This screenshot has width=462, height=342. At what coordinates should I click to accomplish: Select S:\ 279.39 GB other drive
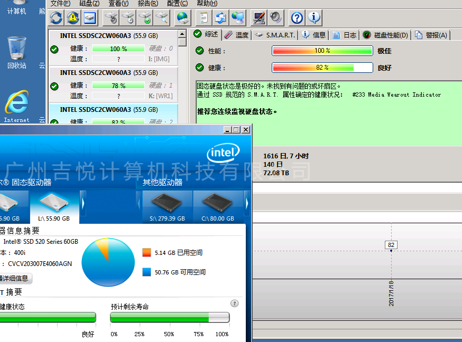(x=167, y=207)
